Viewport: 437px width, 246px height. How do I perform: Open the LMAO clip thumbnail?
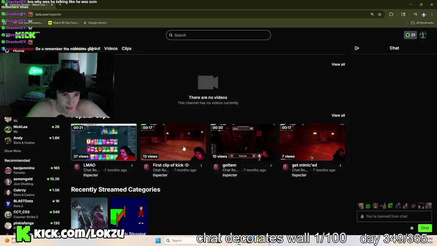pos(104,142)
